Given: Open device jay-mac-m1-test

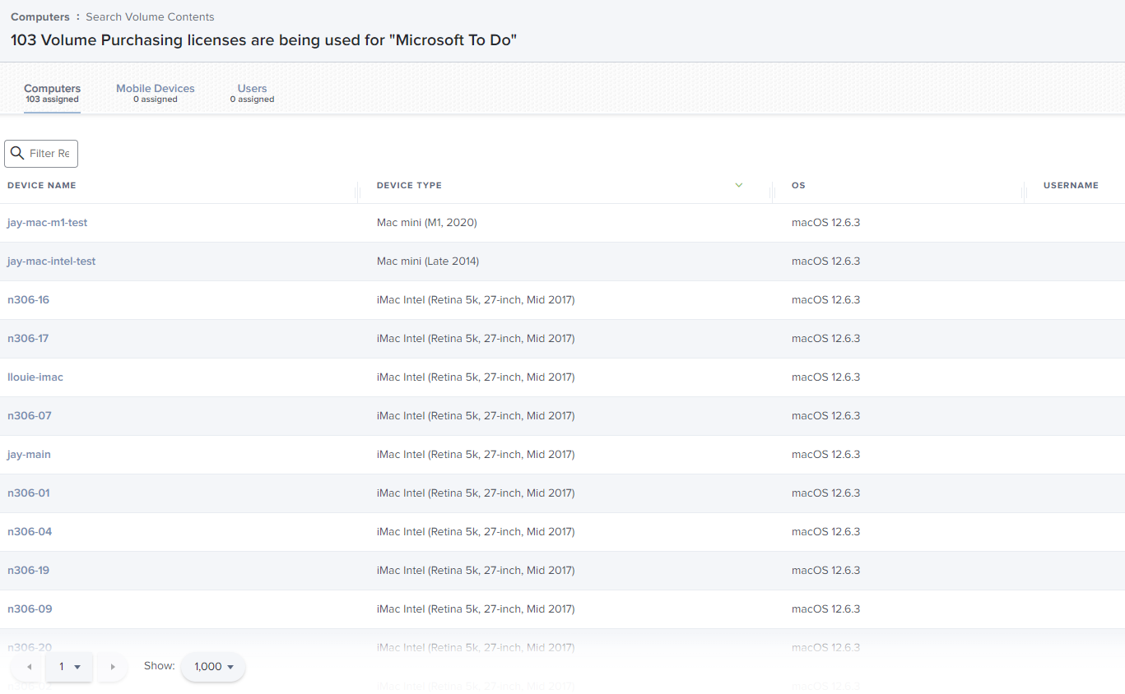Looking at the screenshot, I should tap(48, 223).
